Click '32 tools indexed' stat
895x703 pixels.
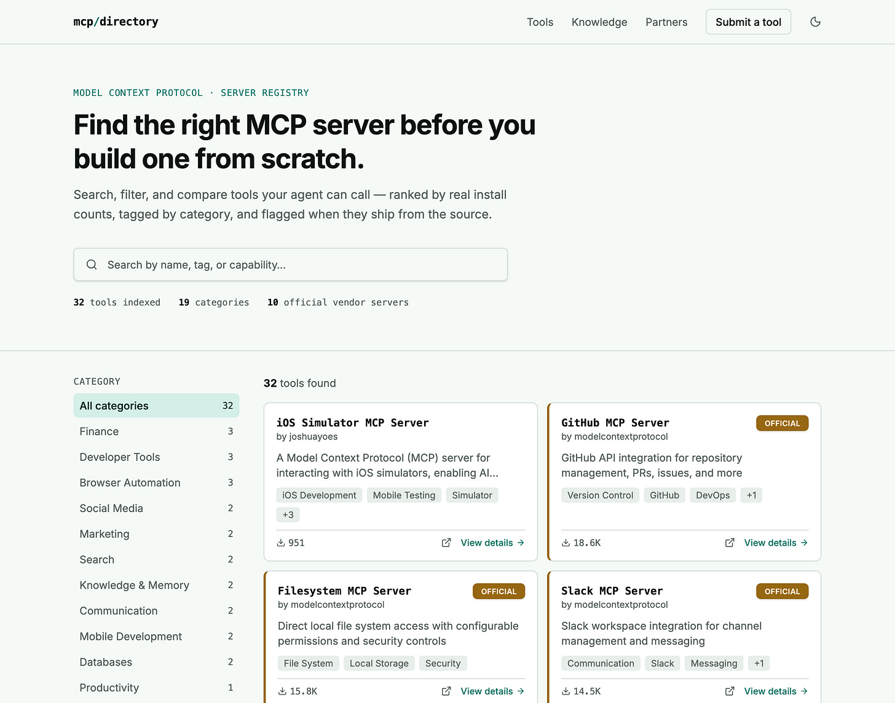[x=117, y=302]
